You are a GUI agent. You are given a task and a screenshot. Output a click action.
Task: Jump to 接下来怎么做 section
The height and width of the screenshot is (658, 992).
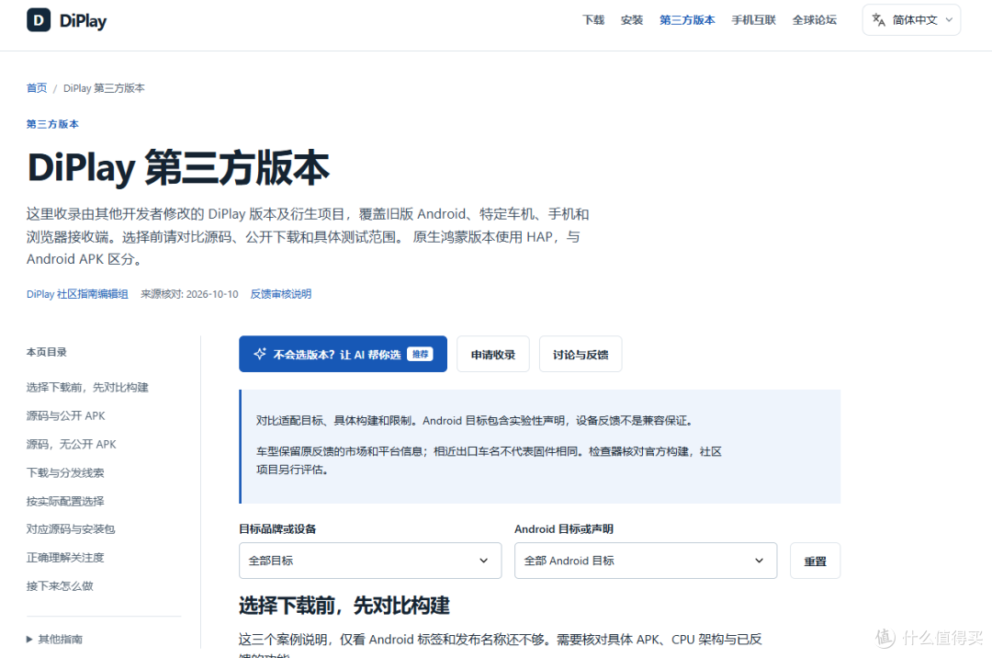tap(60, 586)
